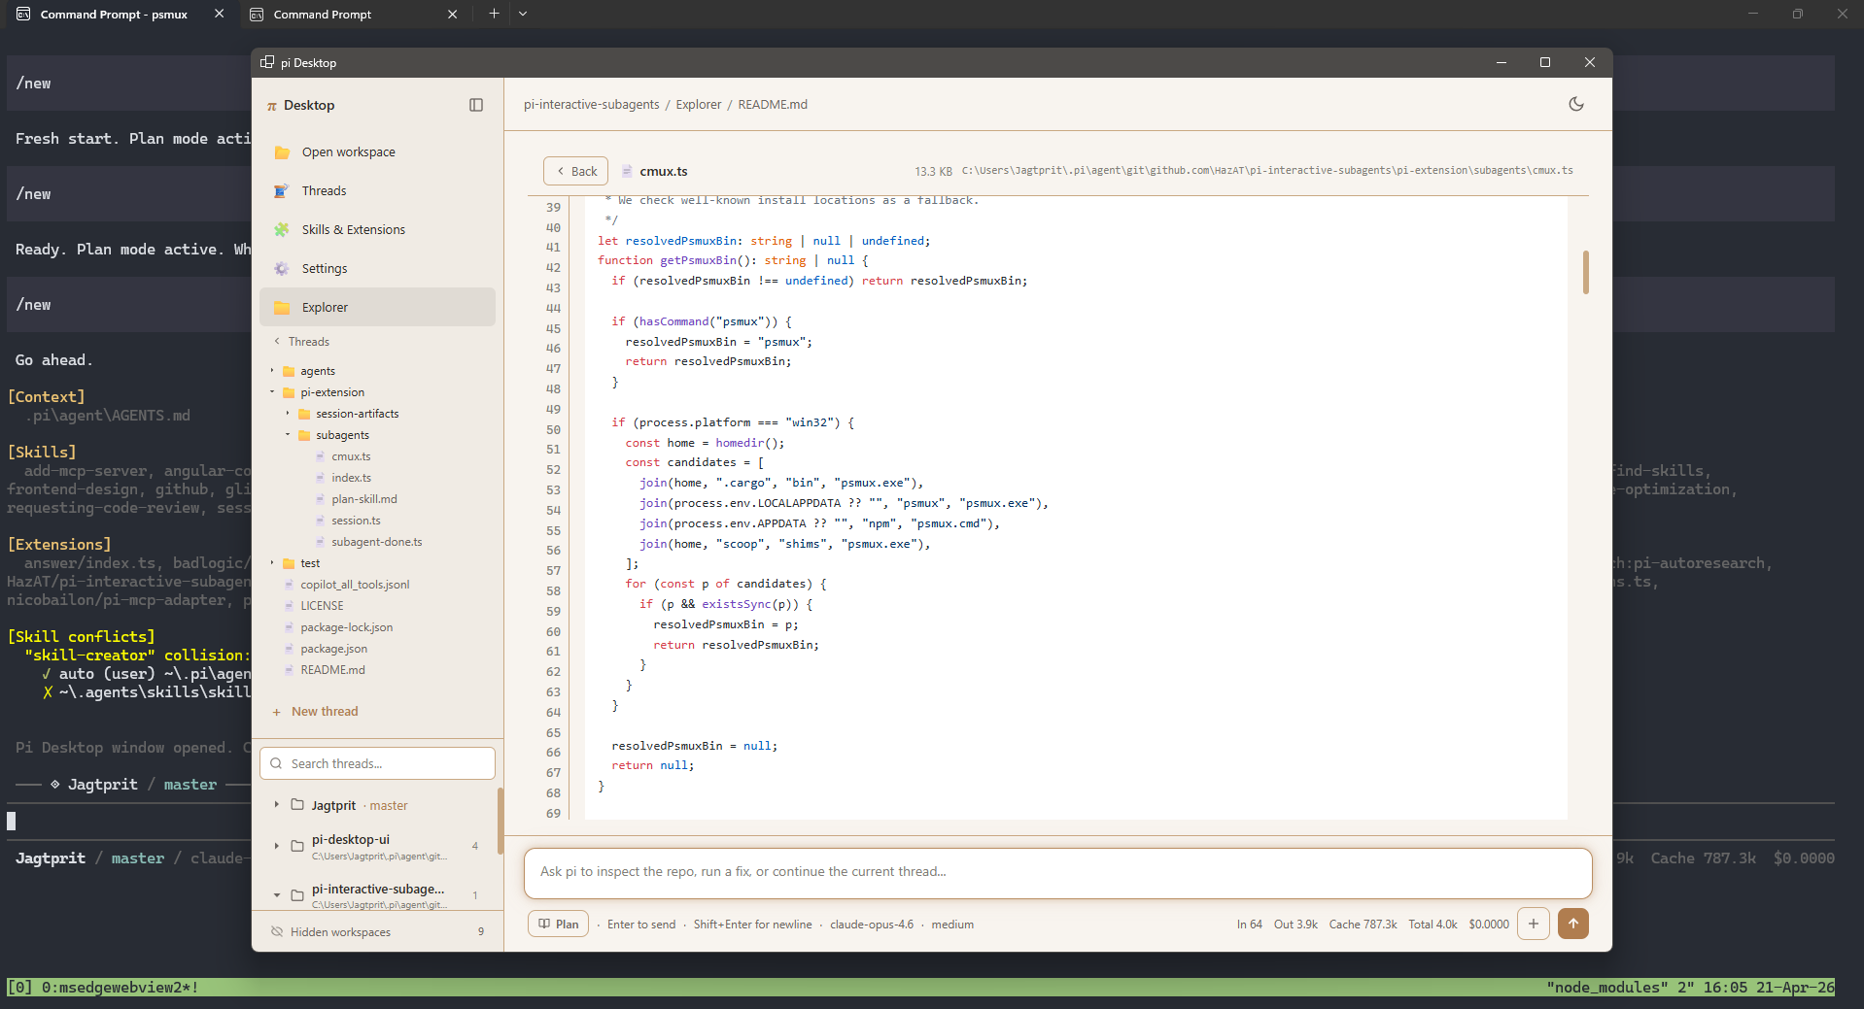The height and width of the screenshot is (1009, 1864).
Task: Toggle Plan mode button
Action: pos(559,924)
